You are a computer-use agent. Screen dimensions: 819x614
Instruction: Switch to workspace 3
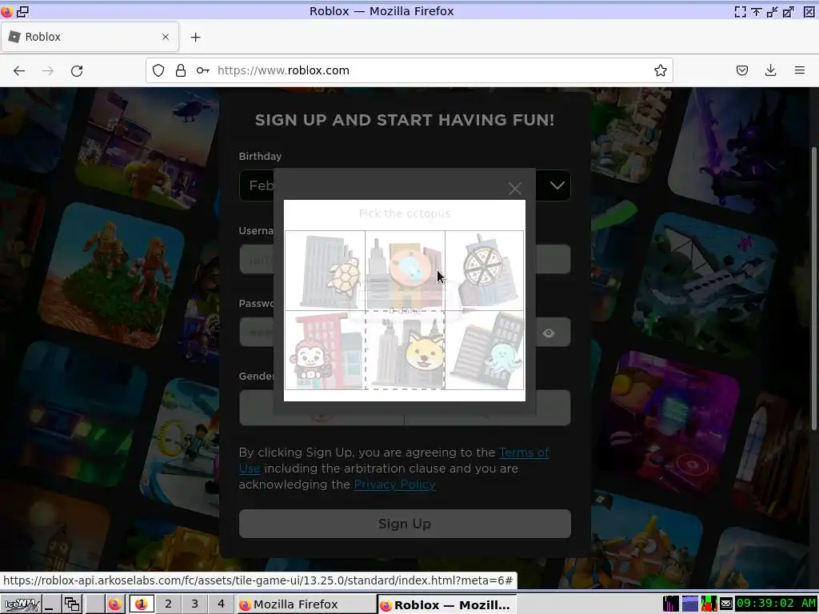click(x=194, y=604)
